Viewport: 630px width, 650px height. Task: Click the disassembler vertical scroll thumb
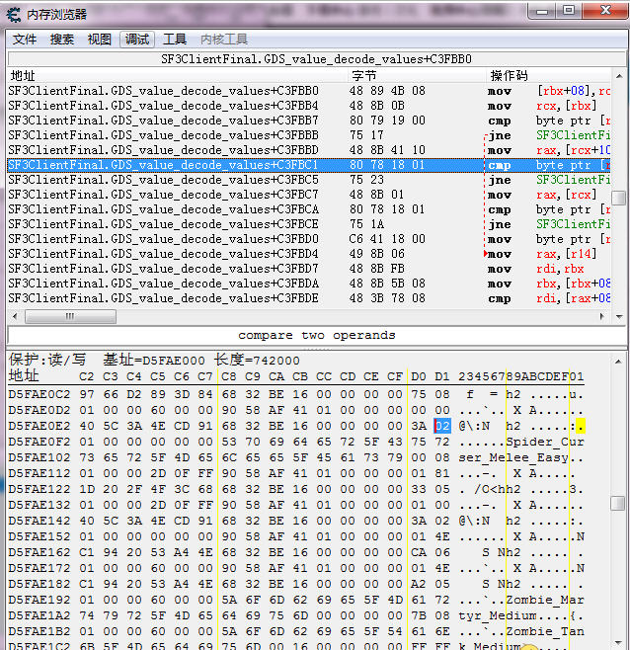tap(619, 198)
